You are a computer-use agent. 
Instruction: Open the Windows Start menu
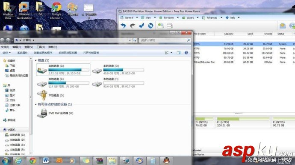tap(6, 161)
